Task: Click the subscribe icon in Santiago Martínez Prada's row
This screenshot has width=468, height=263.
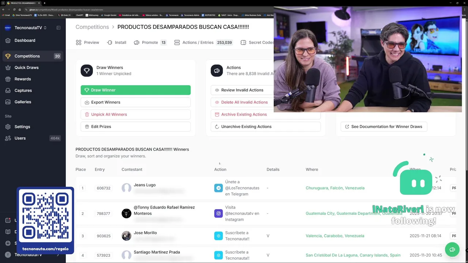Action: click(x=218, y=255)
